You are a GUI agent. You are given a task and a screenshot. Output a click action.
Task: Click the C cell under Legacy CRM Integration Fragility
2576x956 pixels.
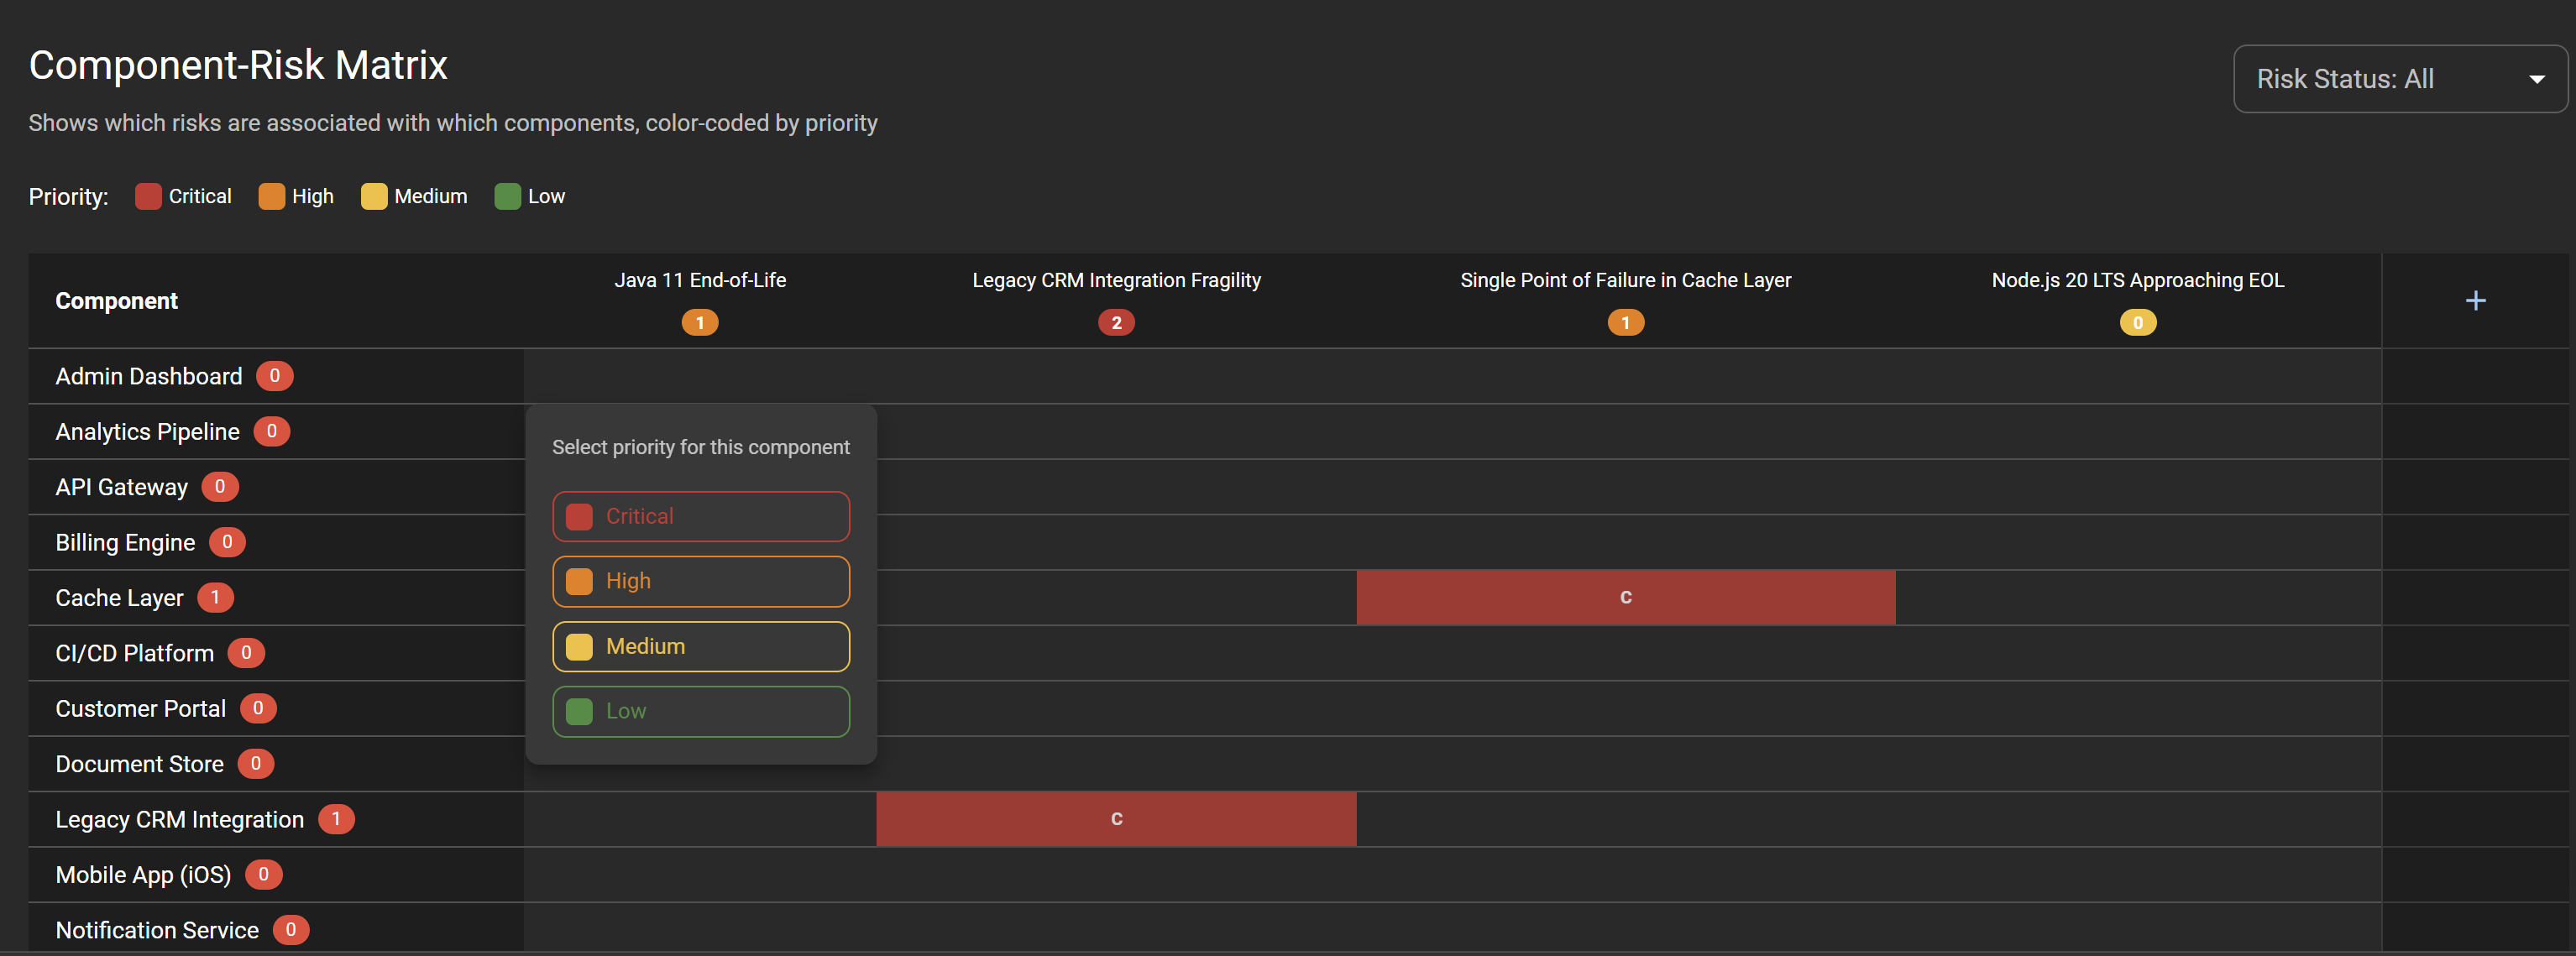click(x=1116, y=819)
